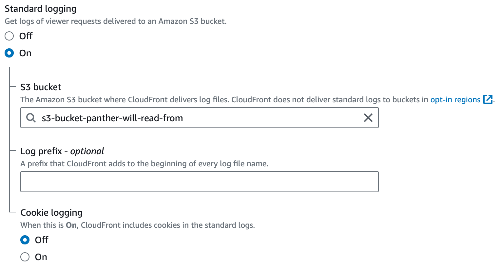Click the Standard logging heading
This screenshot has height=266, width=500.
click(x=40, y=8)
